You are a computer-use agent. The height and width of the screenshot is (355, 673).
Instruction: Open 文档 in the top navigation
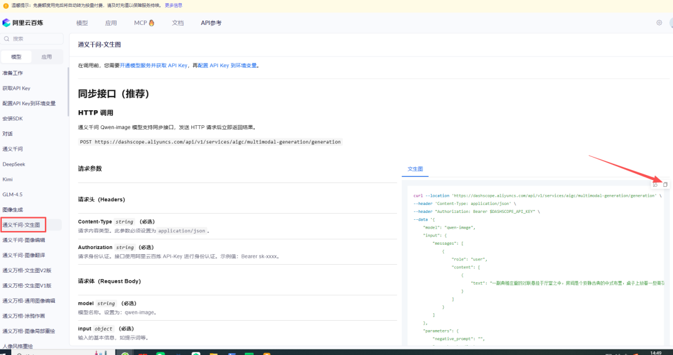178,23
